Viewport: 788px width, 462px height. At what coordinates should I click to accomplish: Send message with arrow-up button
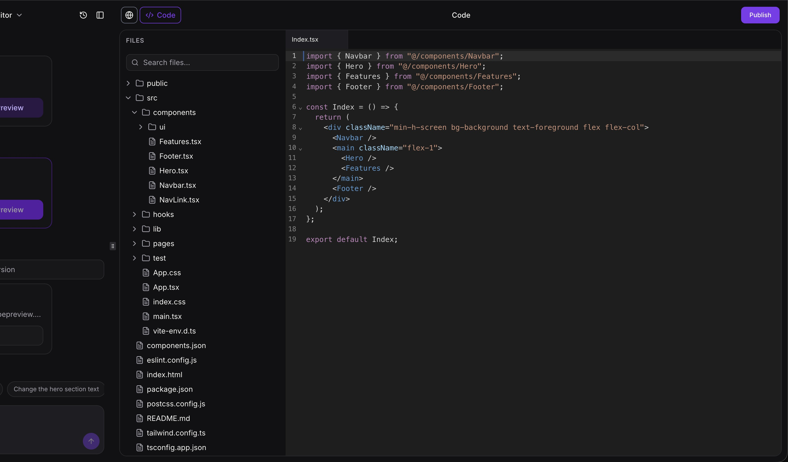(91, 441)
